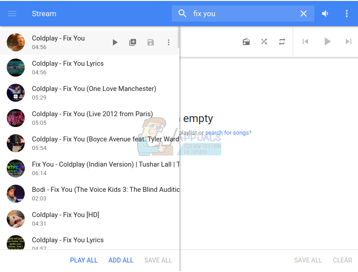
Task: Open the header overflow menu
Action: (347, 14)
